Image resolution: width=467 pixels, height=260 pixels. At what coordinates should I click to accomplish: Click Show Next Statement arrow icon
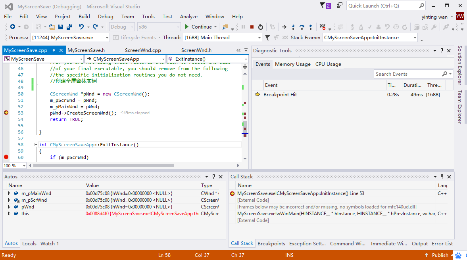point(284,27)
